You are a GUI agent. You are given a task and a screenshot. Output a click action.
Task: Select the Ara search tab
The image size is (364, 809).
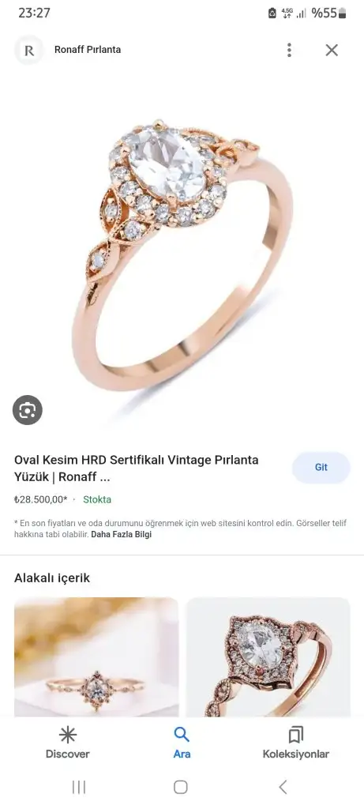[x=182, y=743]
